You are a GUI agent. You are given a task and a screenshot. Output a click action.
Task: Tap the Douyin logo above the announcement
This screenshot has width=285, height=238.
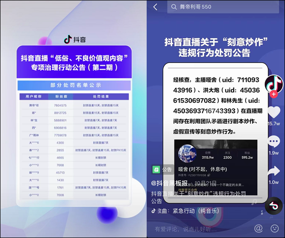[75, 39]
